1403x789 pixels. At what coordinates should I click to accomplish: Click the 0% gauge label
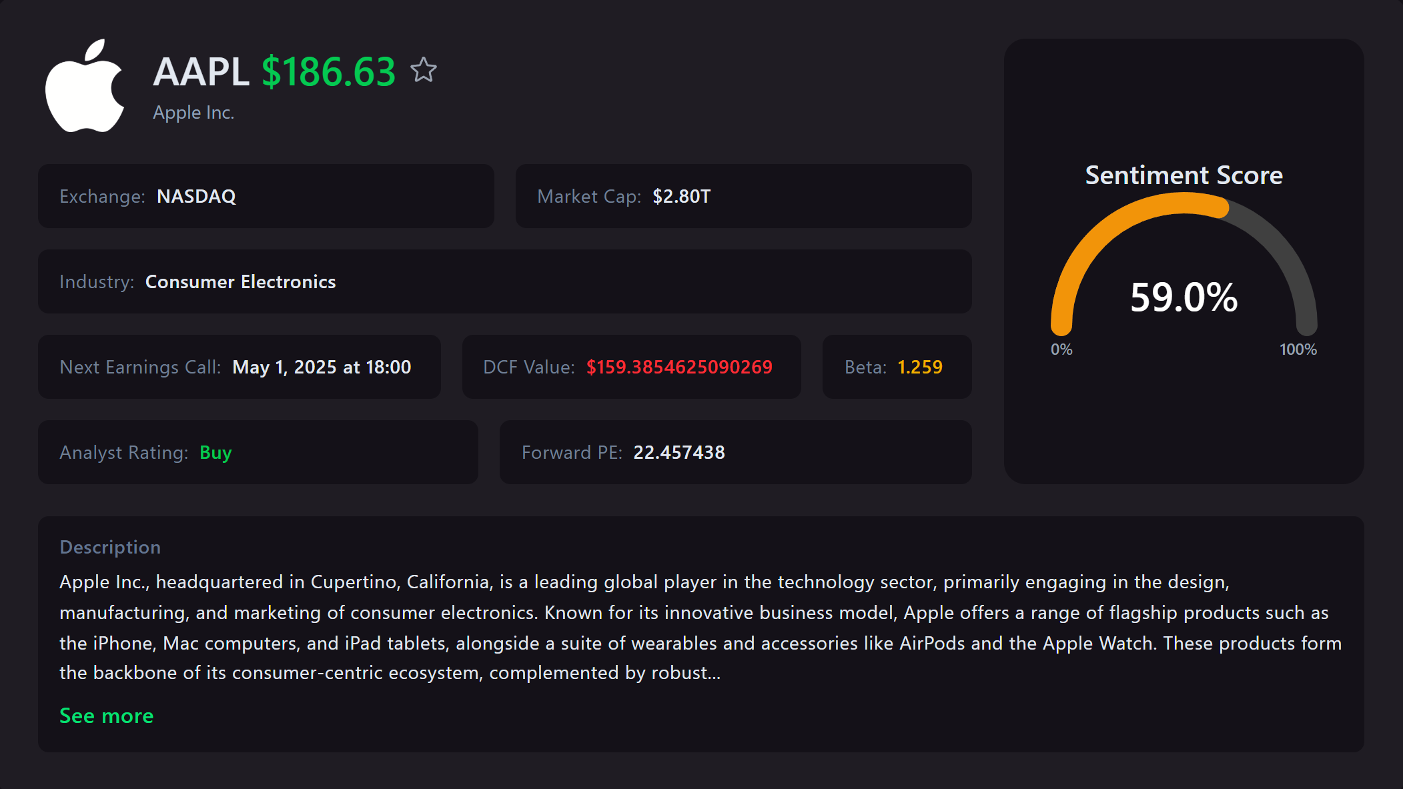1061,348
